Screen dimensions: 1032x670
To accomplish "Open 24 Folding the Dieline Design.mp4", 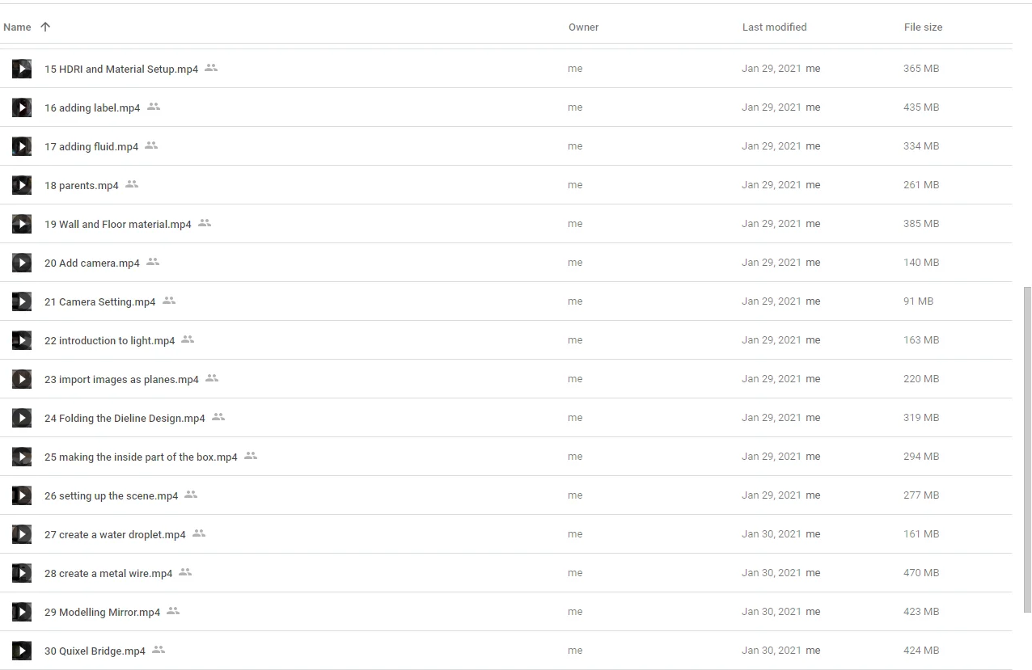I will [125, 419].
